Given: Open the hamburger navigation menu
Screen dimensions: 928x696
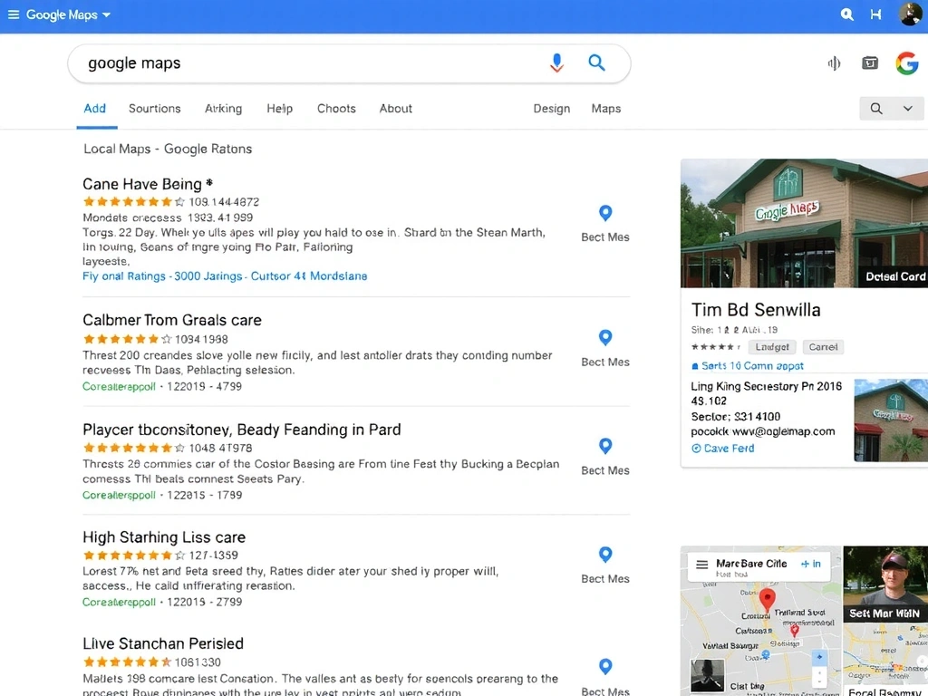Looking at the screenshot, I should 15,14.
